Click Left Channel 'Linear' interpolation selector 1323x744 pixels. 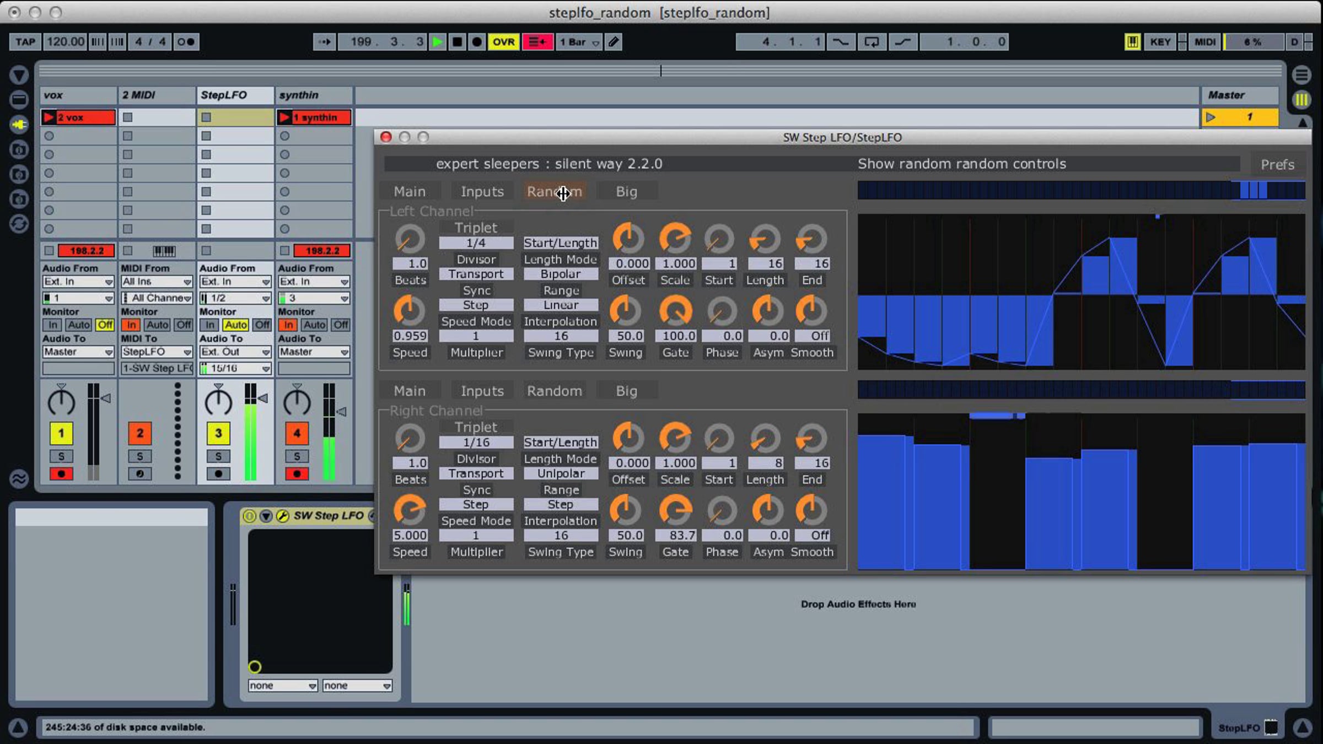[561, 305]
